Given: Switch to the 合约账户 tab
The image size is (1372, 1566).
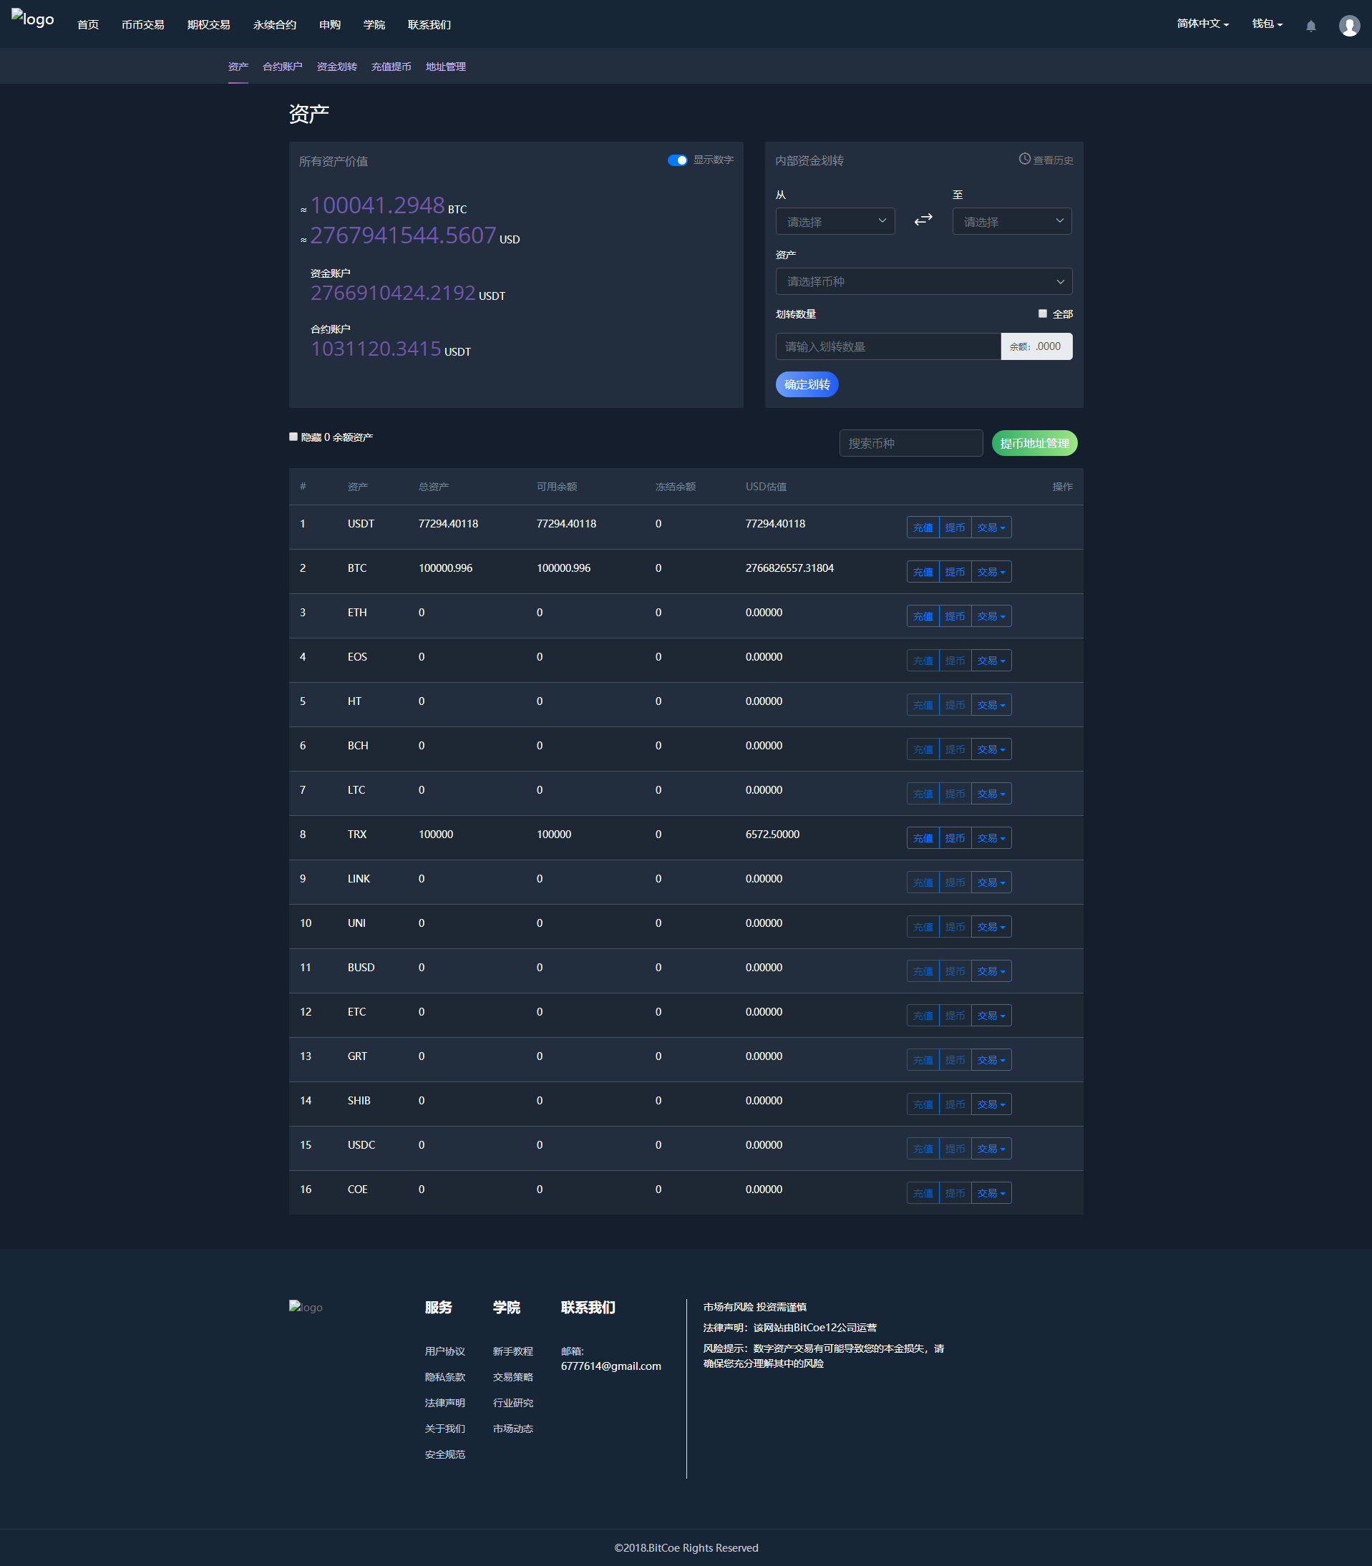Looking at the screenshot, I should [282, 67].
